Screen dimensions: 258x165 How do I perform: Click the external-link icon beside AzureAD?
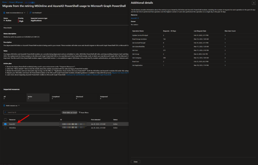[138, 18]
